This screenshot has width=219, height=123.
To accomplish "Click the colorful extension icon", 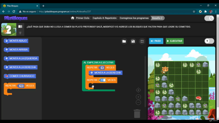I will pos(200,12).
